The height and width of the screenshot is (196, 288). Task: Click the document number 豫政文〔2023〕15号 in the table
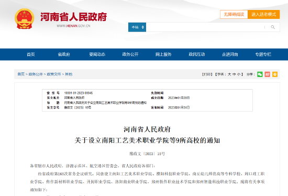(x=77, y=107)
